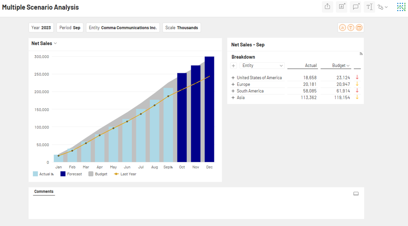This screenshot has height=226, width=408.
Task: Expand the South America row
Action: pos(233,91)
